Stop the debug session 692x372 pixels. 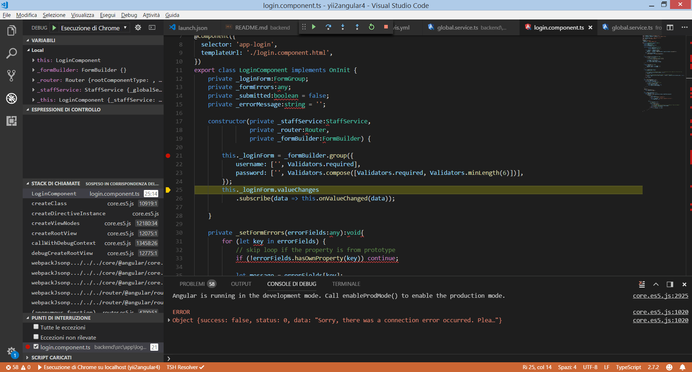pyautogui.click(x=386, y=27)
